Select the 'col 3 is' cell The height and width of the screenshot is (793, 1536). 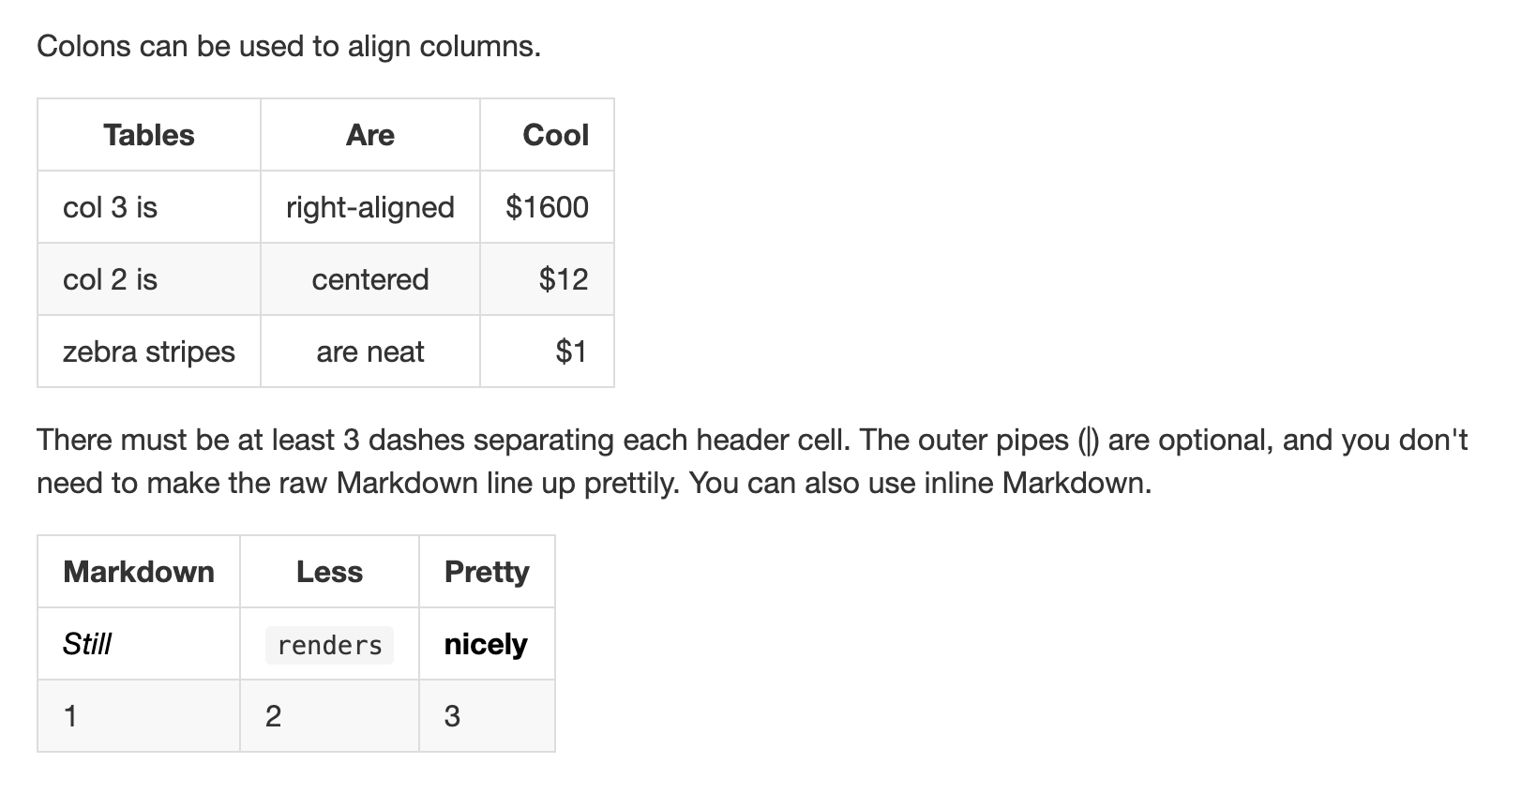tap(149, 207)
